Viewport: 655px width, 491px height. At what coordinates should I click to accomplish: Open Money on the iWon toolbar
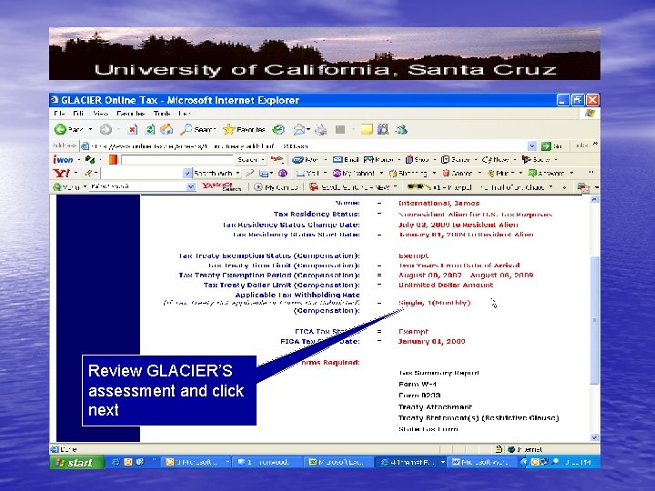click(x=378, y=159)
